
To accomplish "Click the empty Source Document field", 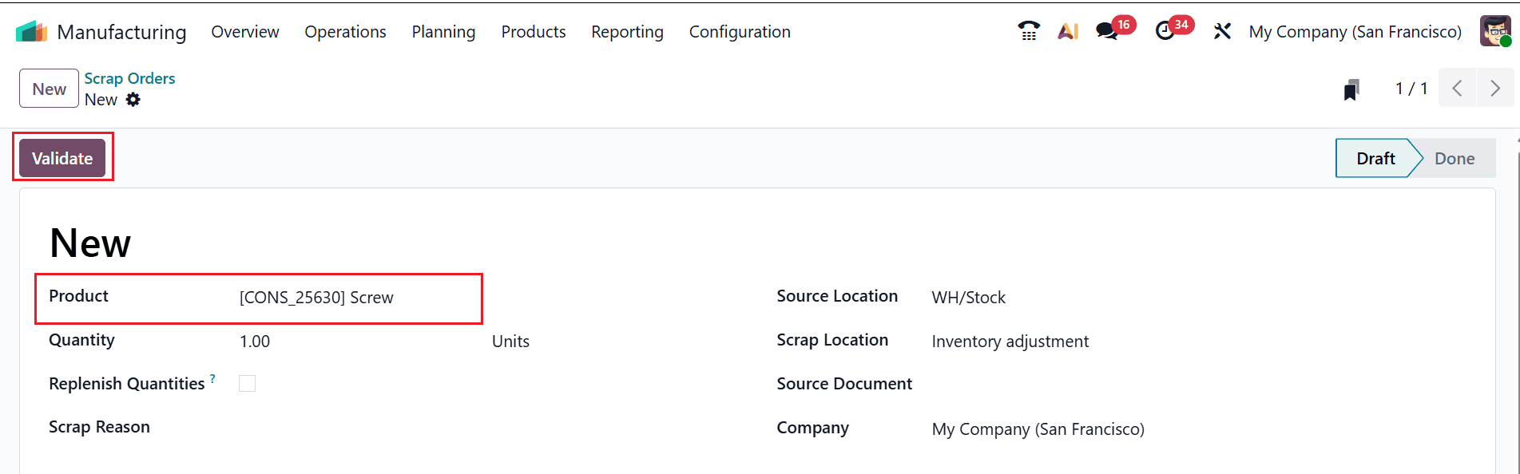I will click(x=1198, y=385).
